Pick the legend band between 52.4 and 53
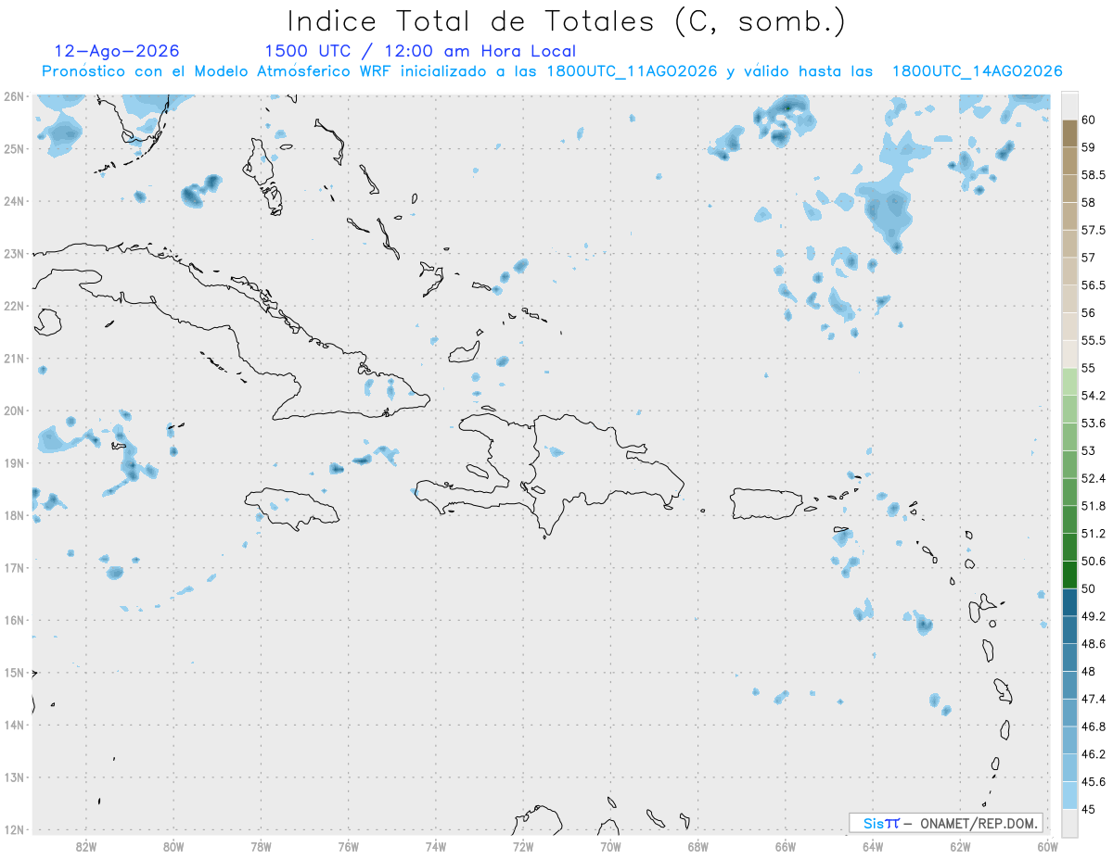The height and width of the screenshot is (859, 1113). click(x=1069, y=464)
